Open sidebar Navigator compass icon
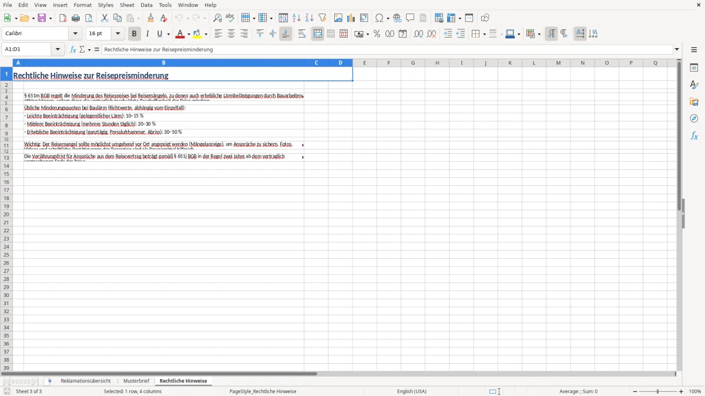The image size is (705, 396). pyautogui.click(x=694, y=119)
